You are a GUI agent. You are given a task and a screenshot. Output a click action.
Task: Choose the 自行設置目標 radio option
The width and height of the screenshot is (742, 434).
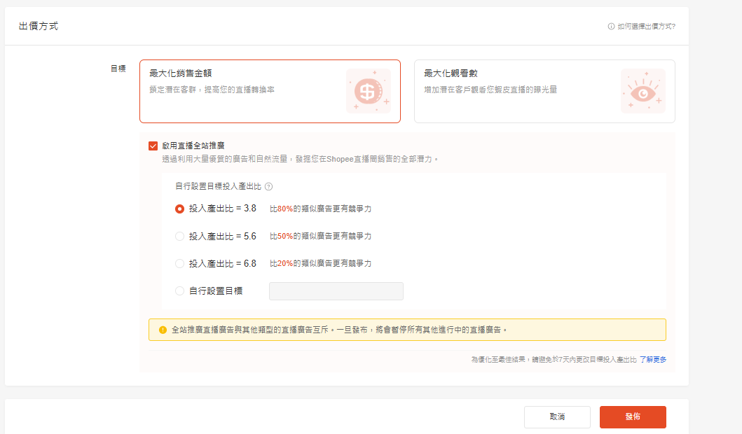click(179, 291)
